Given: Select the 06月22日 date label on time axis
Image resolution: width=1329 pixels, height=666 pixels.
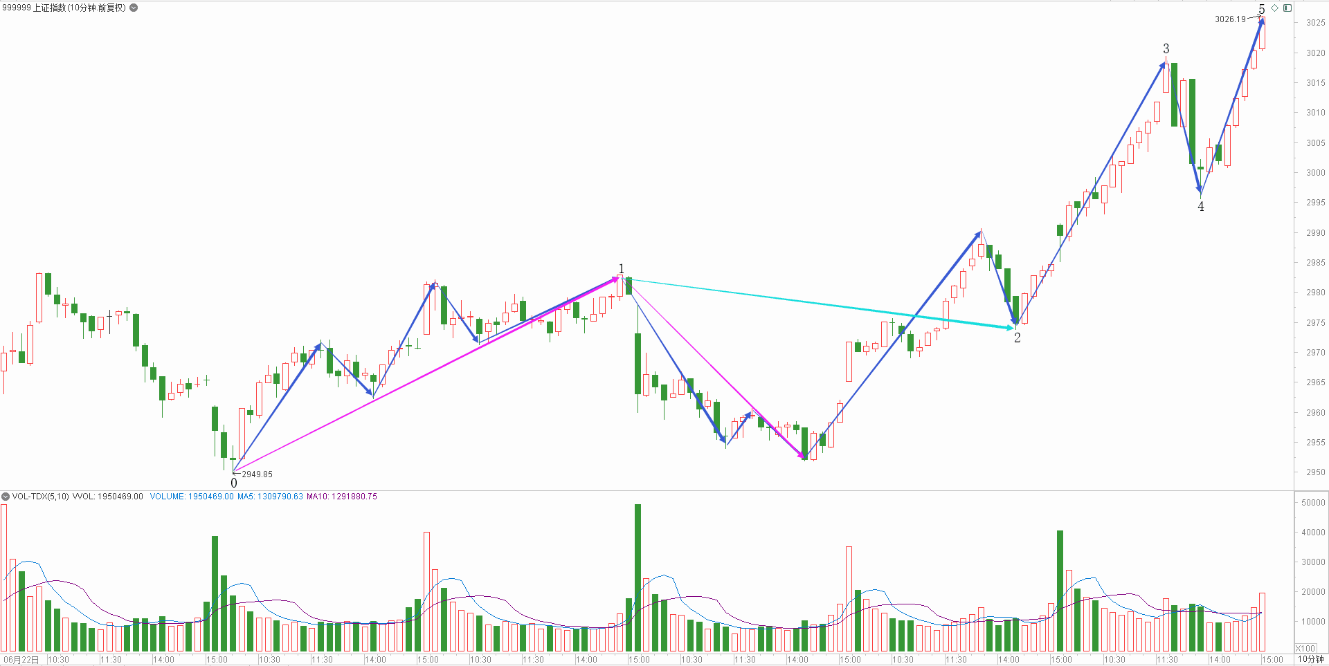Looking at the screenshot, I should [21, 660].
